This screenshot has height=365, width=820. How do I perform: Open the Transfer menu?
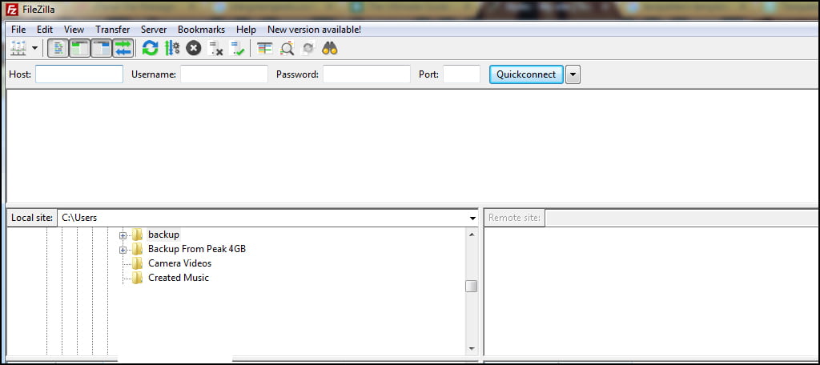(x=112, y=30)
